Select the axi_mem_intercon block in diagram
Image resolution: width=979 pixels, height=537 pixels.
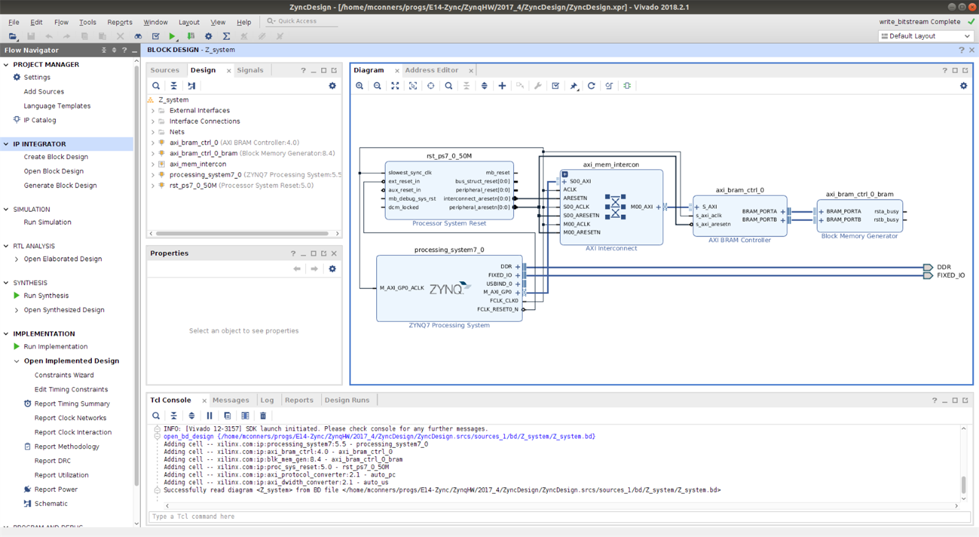pyautogui.click(x=611, y=207)
